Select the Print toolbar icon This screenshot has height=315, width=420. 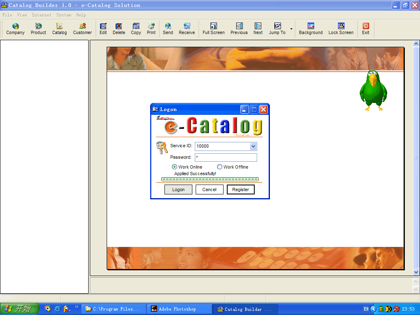tap(151, 29)
